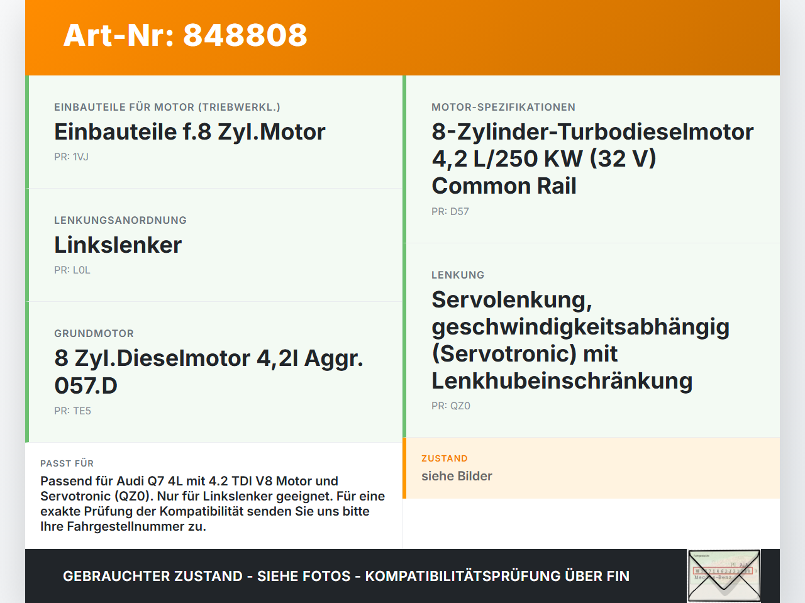Click the orange 'ZUSTAND' label
This screenshot has height=603, width=805.
(x=445, y=458)
